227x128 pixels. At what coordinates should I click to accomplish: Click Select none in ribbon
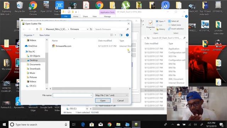175,25
